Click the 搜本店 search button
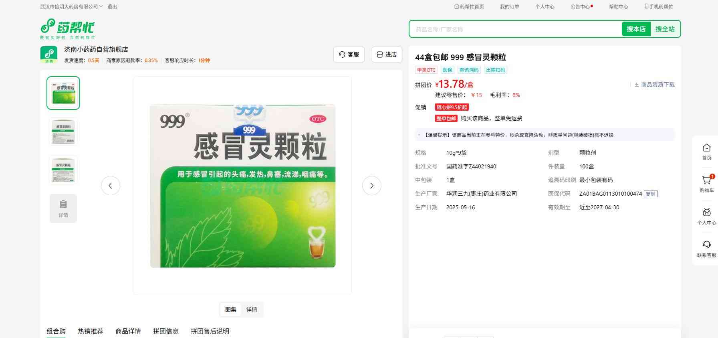 click(x=636, y=29)
